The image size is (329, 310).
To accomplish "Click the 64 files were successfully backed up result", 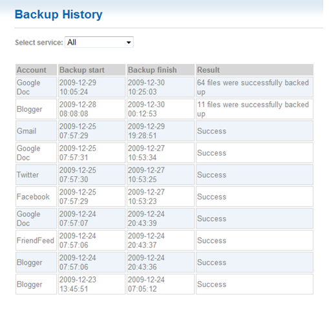I will (x=255, y=87).
